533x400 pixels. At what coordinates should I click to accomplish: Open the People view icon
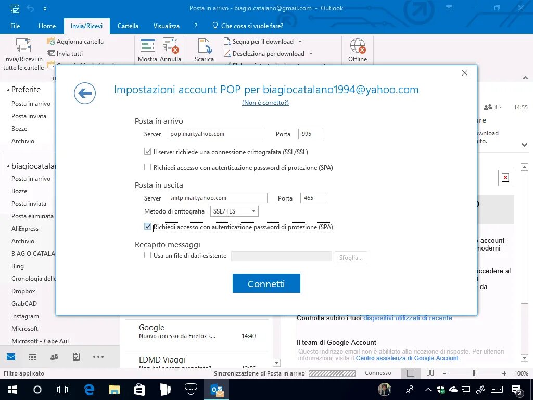coord(54,357)
